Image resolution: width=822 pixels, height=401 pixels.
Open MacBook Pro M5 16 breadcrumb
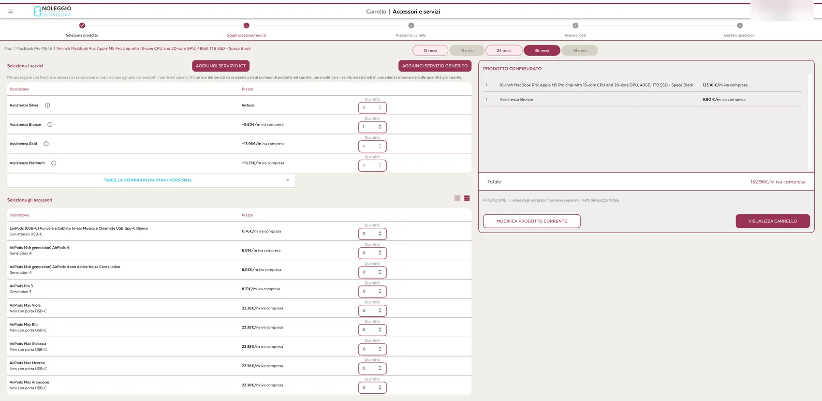click(x=34, y=48)
